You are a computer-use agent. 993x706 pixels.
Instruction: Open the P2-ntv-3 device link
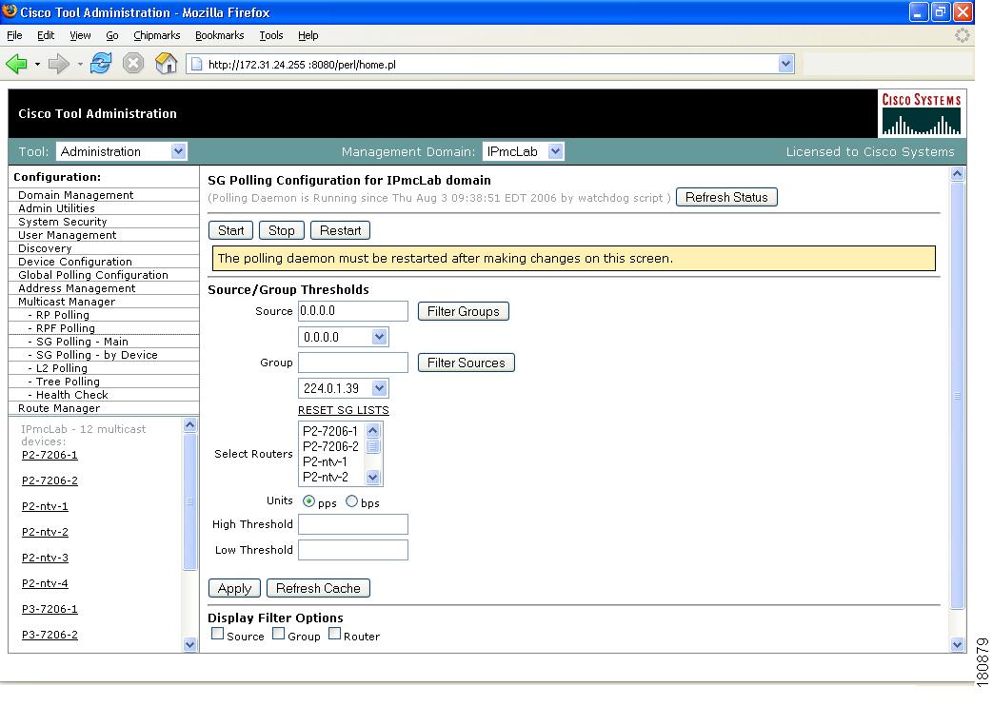tap(45, 558)
